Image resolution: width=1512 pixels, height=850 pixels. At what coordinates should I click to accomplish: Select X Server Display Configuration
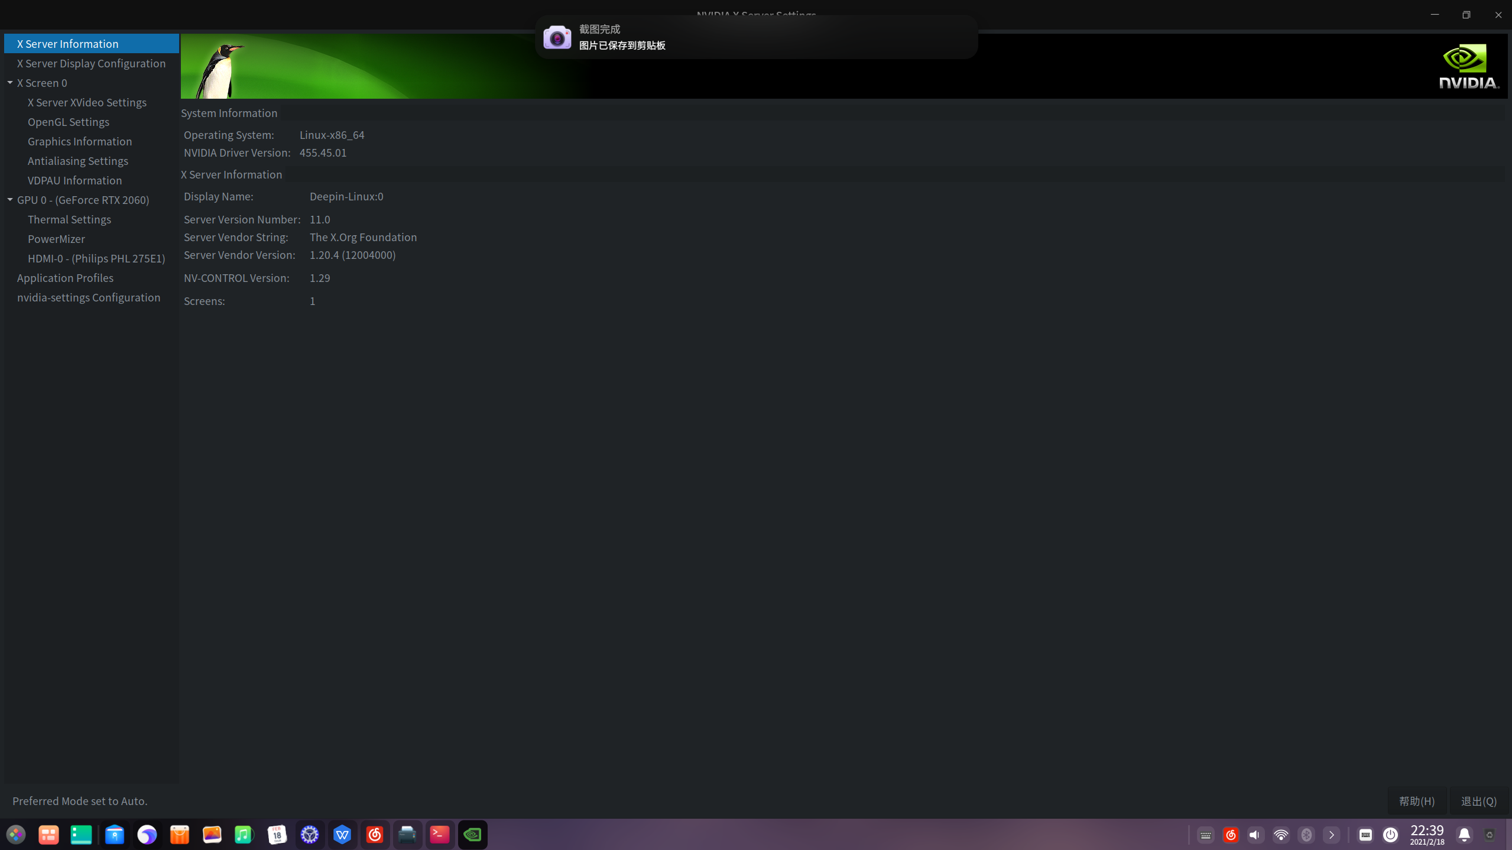coord(91,63)
